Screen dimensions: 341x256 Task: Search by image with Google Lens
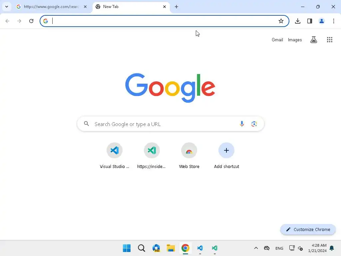click(x=254, y=124)
